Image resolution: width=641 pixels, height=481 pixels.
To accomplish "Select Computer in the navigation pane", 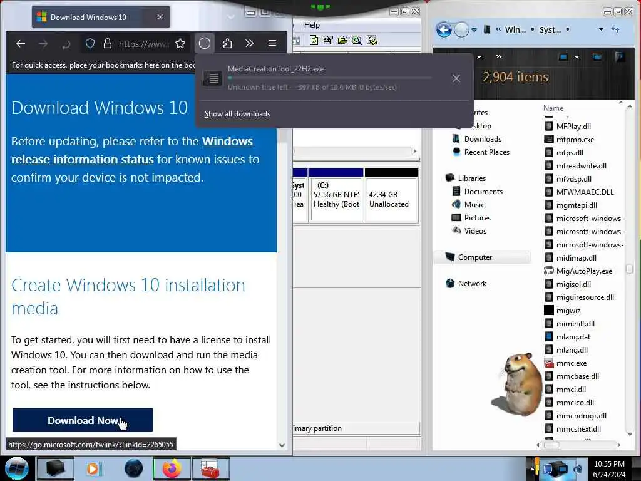I will (481, 257).
